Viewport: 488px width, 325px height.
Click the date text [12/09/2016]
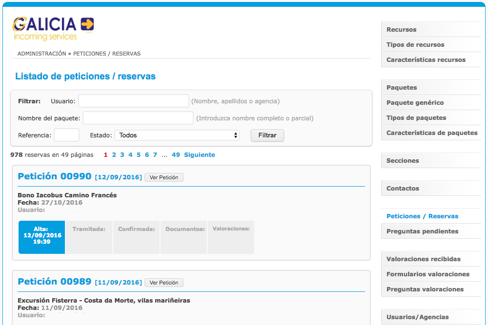[x=118, y=177]
